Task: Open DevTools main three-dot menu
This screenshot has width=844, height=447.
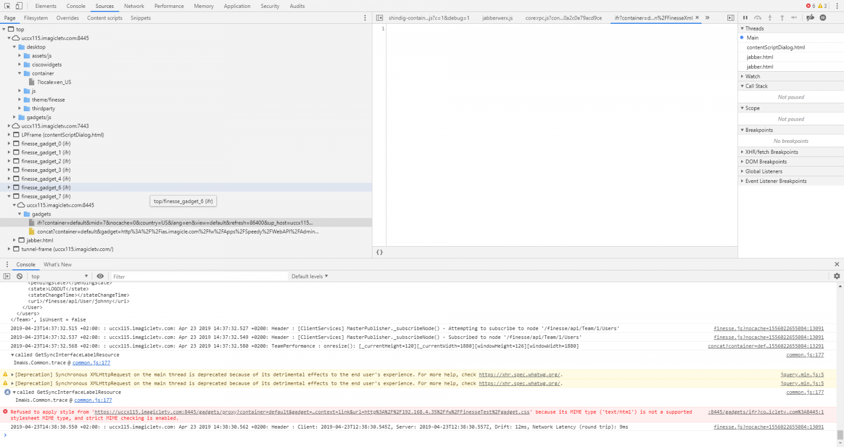Action: click(837, 6)
